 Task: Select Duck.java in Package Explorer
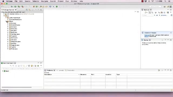coord(14,32)
